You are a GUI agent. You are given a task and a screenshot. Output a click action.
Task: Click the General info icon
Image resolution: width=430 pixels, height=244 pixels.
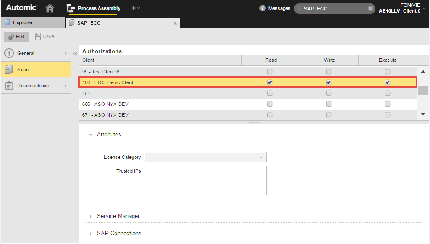9,53
